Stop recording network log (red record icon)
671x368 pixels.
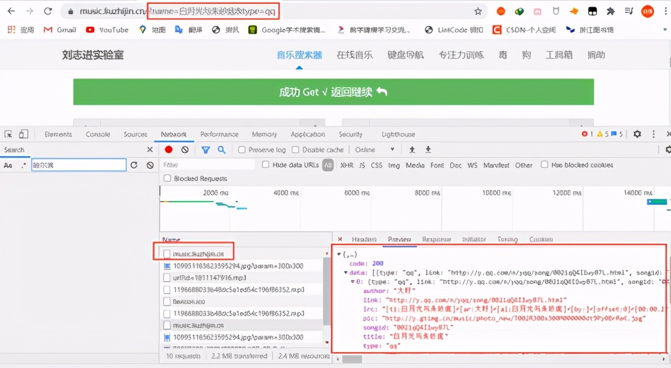[x=169, y=149]
